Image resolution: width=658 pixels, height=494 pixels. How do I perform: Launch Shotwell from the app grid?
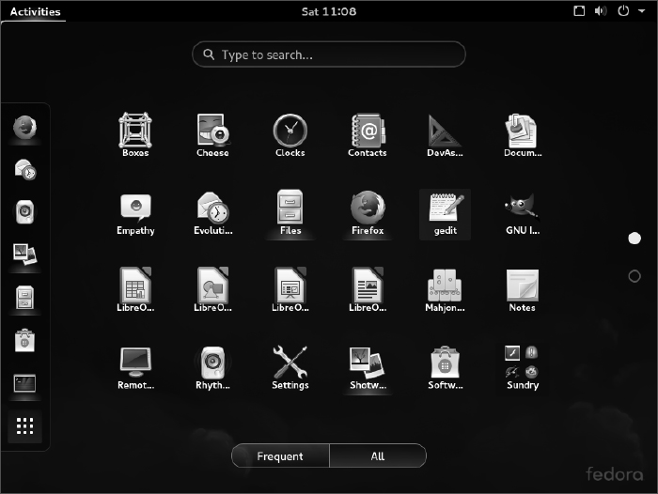368,368
